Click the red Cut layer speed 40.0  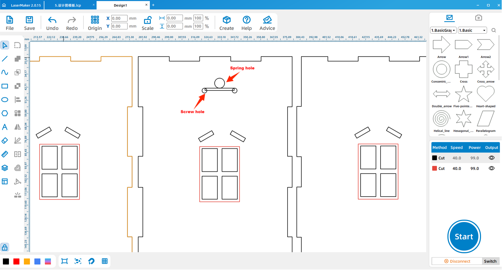pos(457,168)
